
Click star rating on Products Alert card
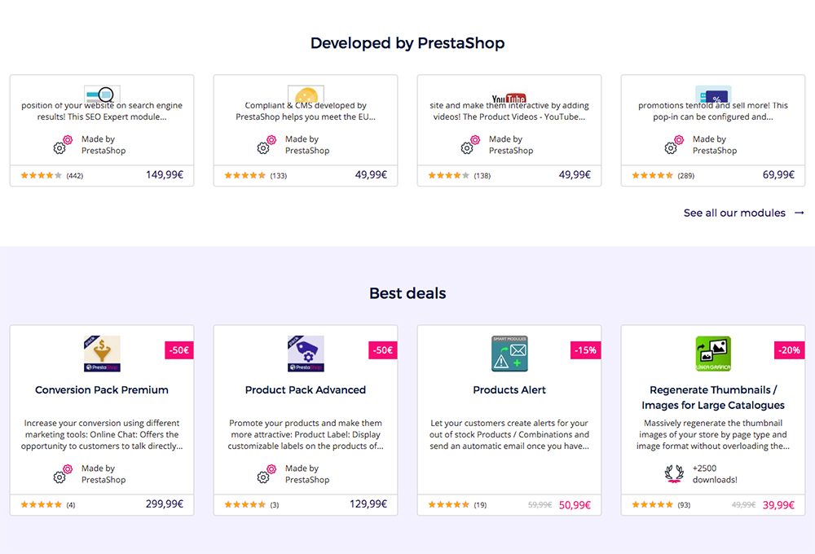(448, 504)
